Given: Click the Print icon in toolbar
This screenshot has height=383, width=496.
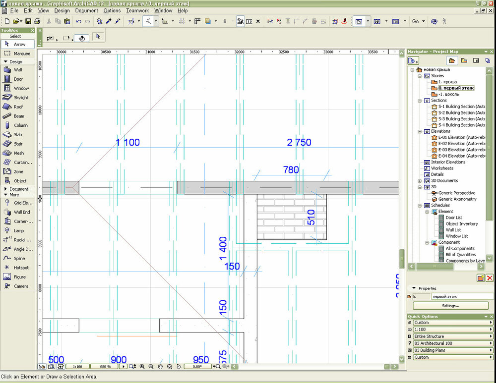Looking at the screenshot, I should [37, 21].
